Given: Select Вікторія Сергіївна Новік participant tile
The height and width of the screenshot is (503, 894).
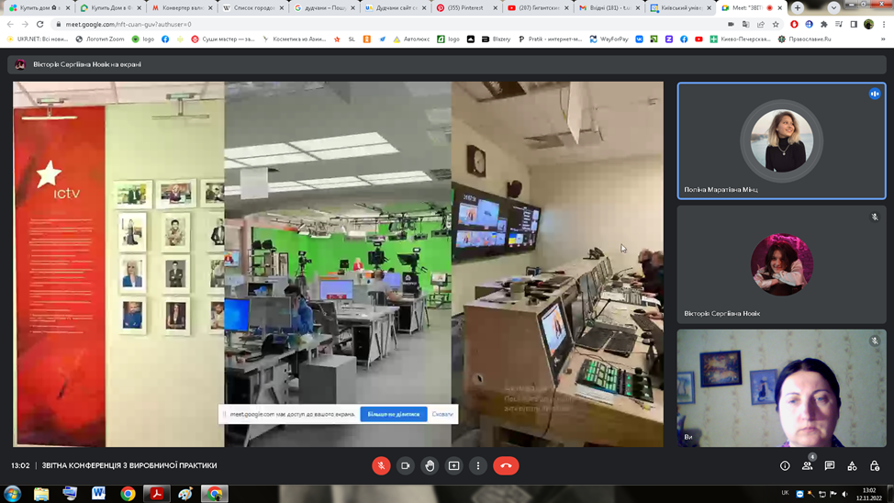Looking at the screenshot, I should pos(781,264).
